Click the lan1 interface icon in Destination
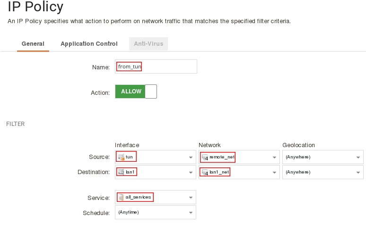The image size is (366, 233). point(122,172)
